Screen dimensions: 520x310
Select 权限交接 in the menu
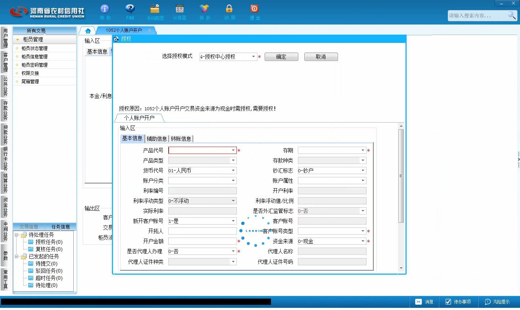30,73
